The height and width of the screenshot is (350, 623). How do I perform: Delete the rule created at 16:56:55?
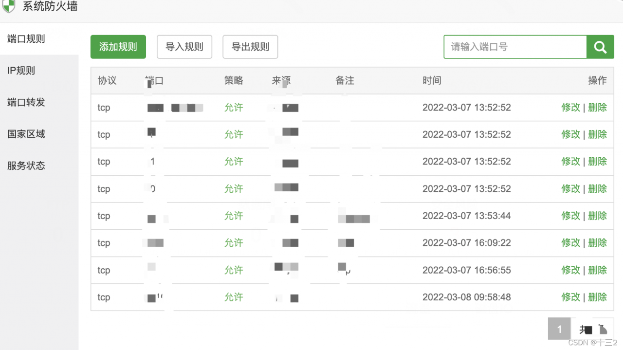pos(597,270)
